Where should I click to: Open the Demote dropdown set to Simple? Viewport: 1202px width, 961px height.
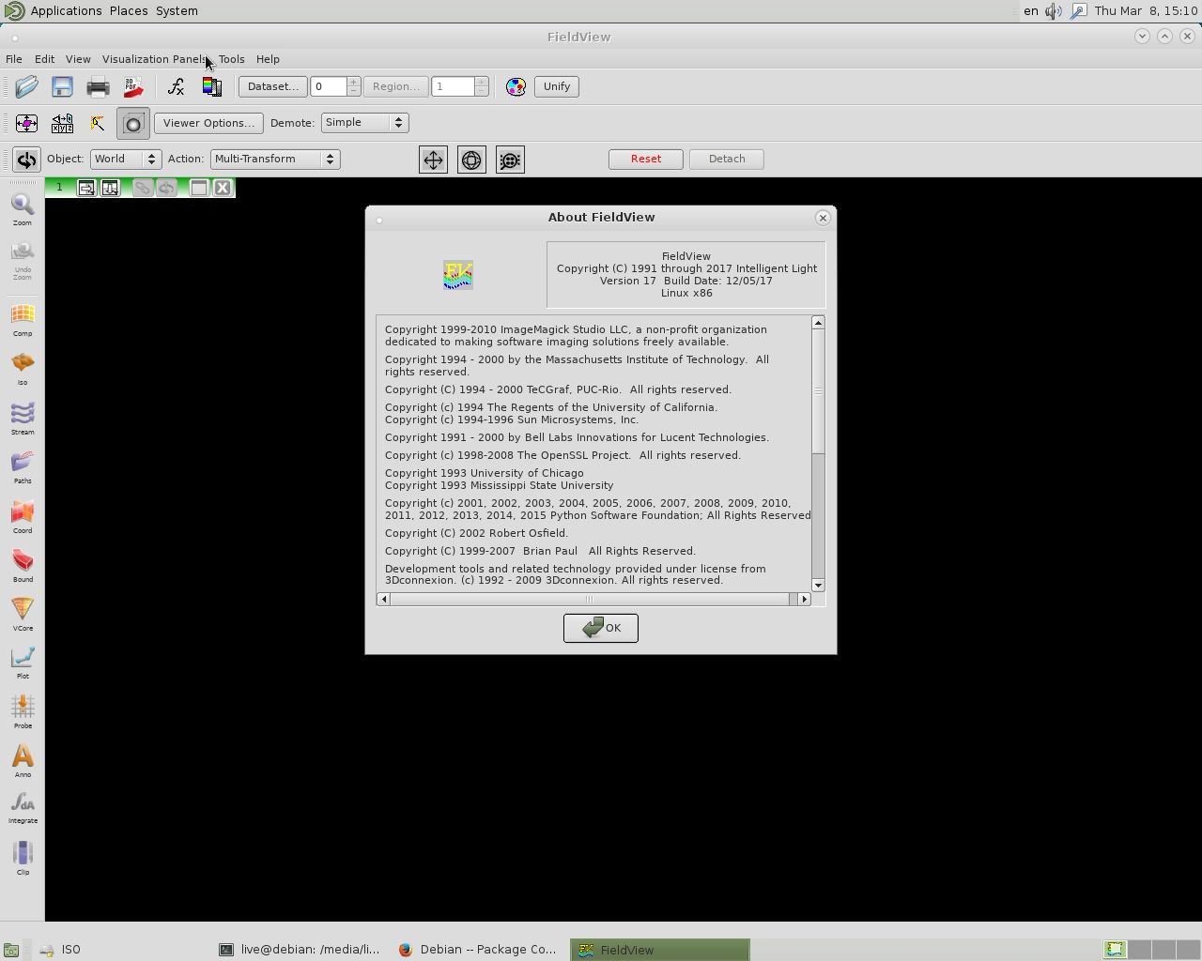point(364,123)
